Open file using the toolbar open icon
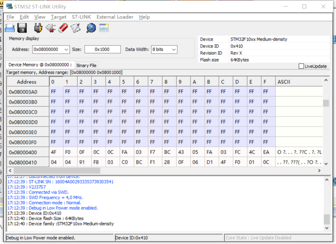Image resolution: width=336 pixels, height=244 pixels. [x=10, y=28]
